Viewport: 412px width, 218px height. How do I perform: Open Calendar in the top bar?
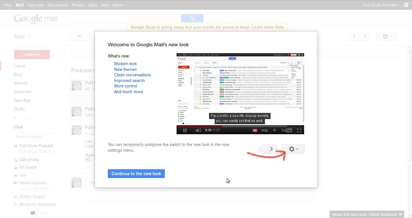click(35, 5)
